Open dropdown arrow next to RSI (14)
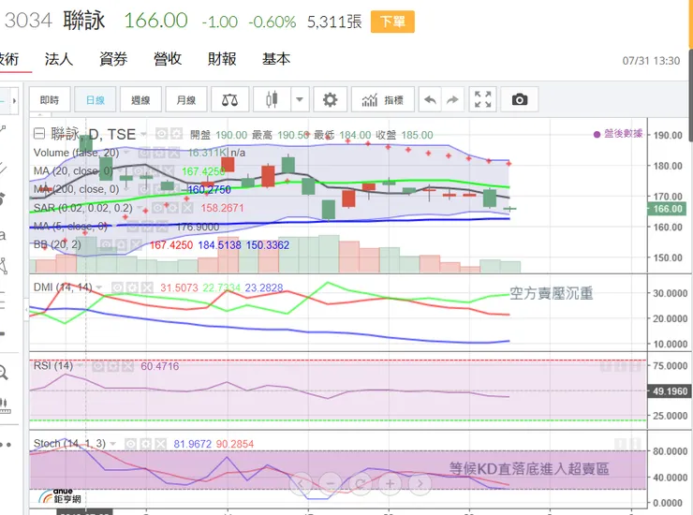Screen dimensions: 693x515 81,366
